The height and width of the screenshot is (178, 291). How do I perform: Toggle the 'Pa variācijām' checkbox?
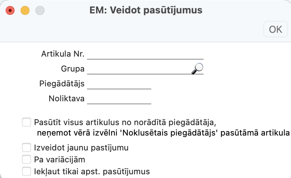pos(26,159)
